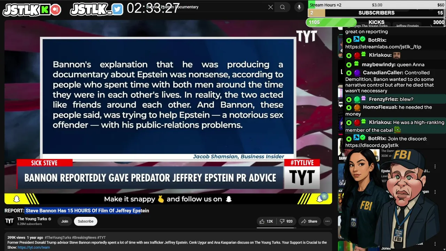446x251 pixels.
Task: Click the 6.28M subscribers count
Action: 30,224
